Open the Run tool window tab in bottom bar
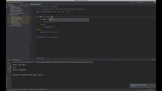 [9, 89]
